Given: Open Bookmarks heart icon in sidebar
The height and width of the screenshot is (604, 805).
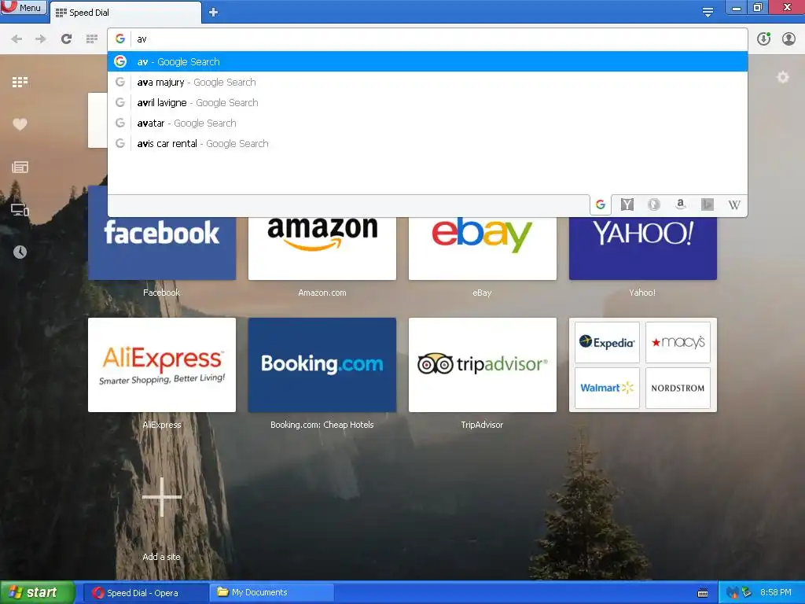Looking at the screenshot, I should (x=20, y=124).
